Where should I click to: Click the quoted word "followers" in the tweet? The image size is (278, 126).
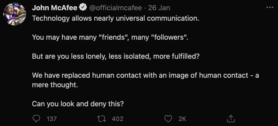click(x=168, y=37)
